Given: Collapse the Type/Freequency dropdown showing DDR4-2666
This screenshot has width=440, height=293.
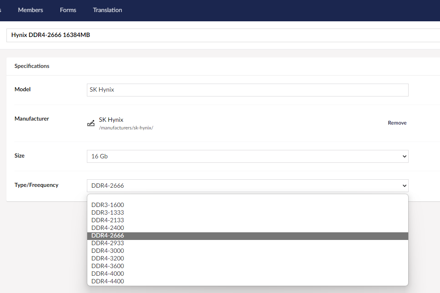Looking at the screenshot, I should coord(247,186).
